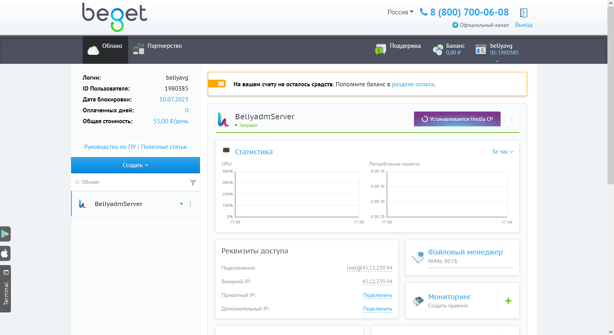Click the Apple App Store side tab icon
614x335 pixels.
(x=5, y=254)
